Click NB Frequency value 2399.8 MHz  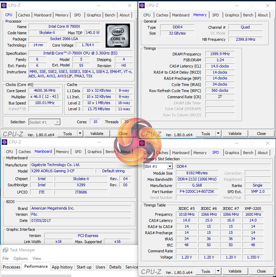click(x=245, y=39)
